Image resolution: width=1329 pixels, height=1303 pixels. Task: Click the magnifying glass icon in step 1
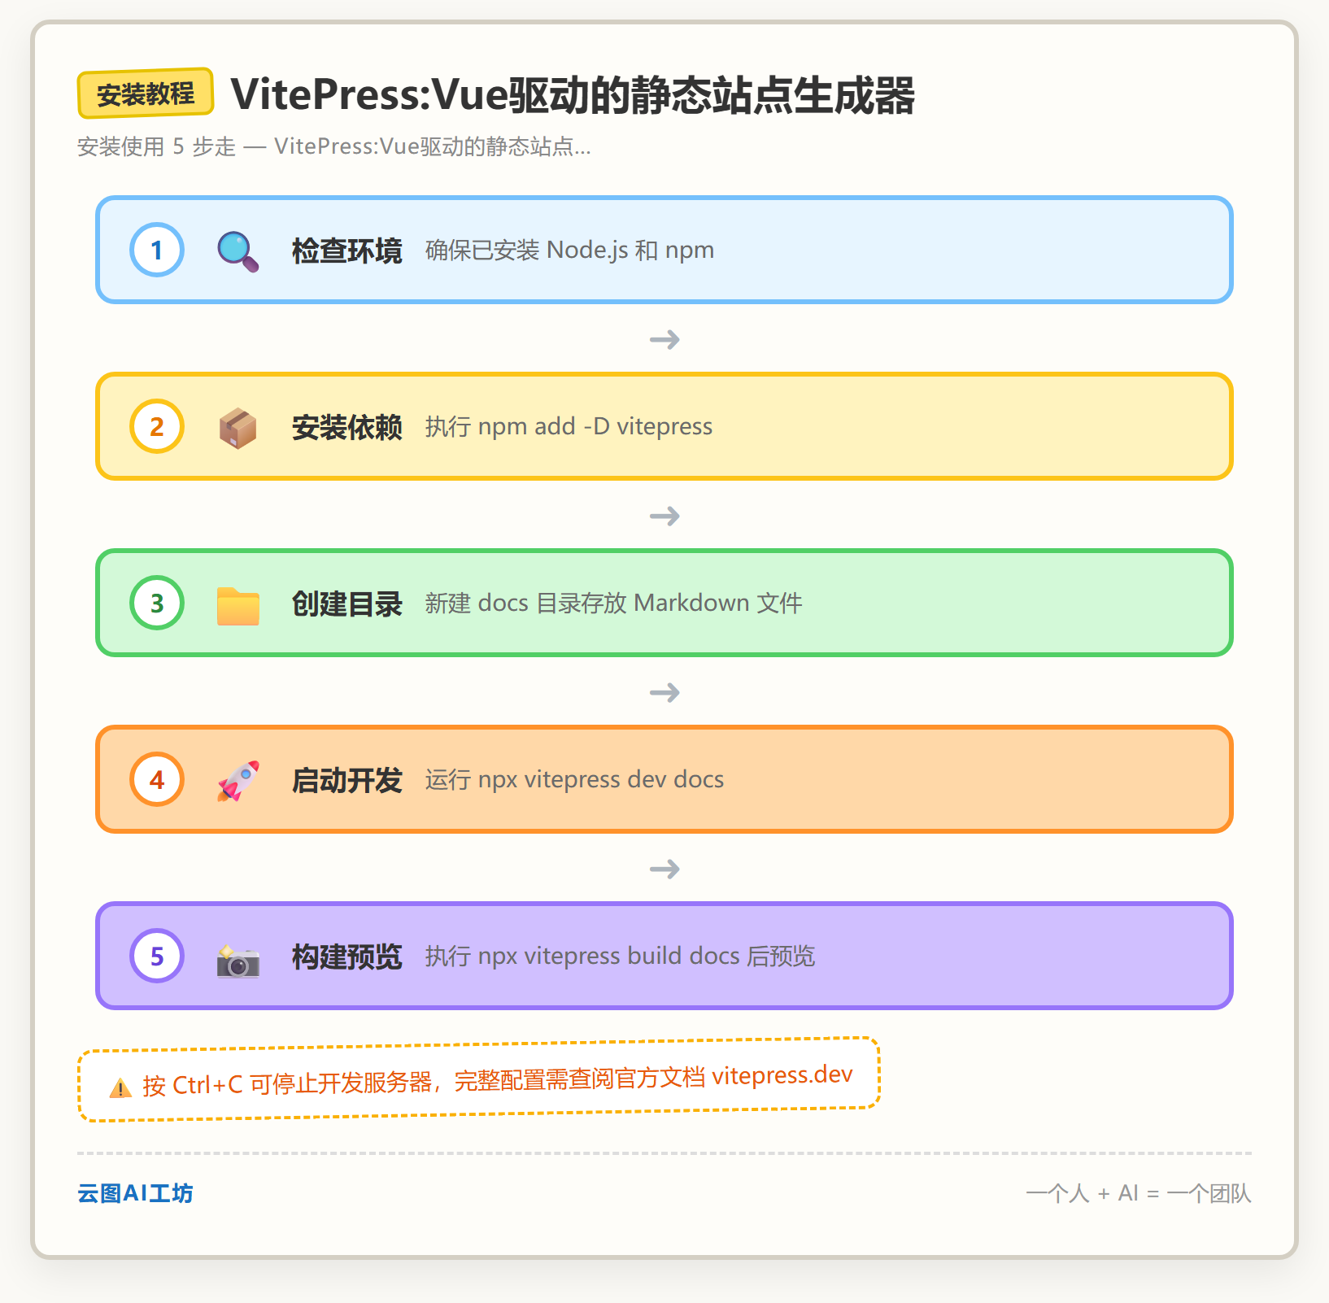tap(237, 251)
